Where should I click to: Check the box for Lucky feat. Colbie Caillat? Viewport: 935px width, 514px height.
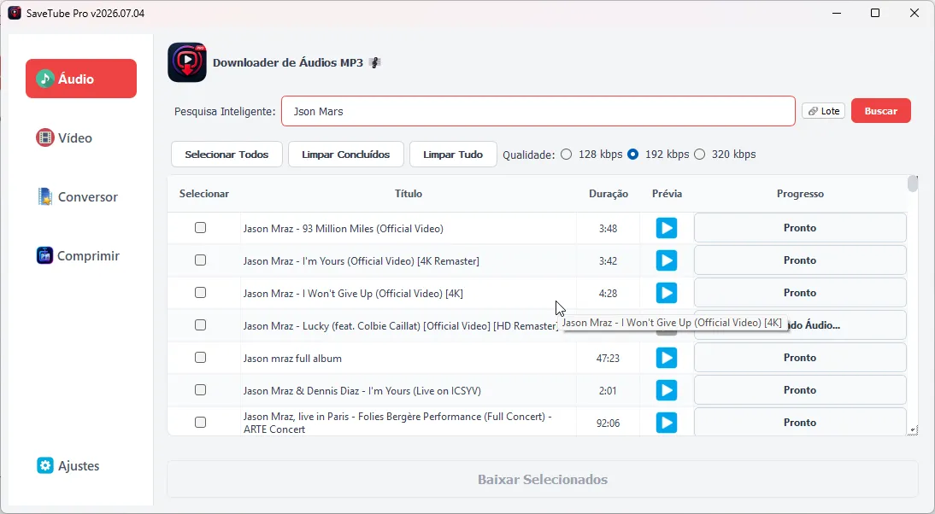200,325
